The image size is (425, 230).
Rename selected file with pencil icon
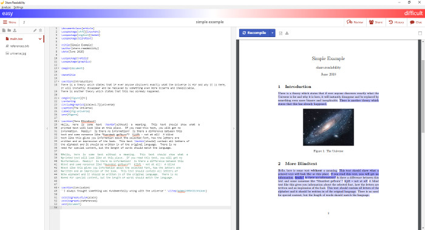tap(35, 30)
